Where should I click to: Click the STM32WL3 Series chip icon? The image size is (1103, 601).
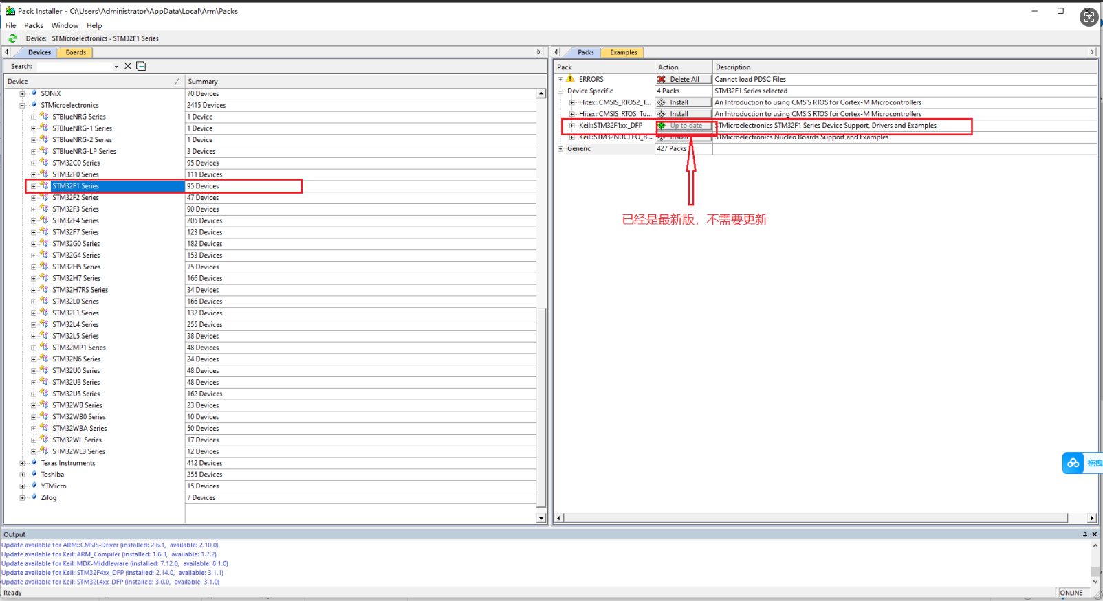(x=44, y=451)
